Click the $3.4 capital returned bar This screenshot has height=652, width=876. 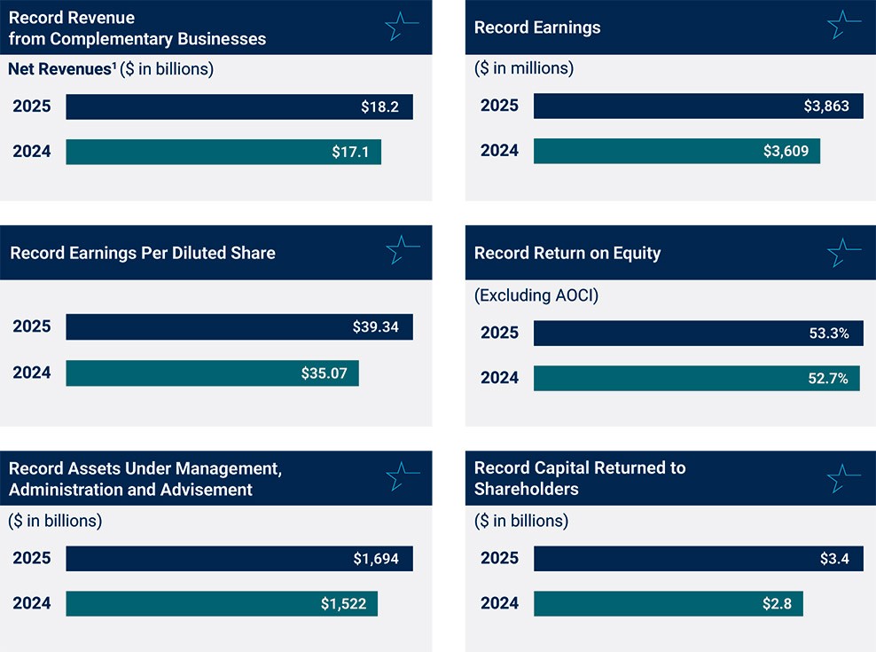698,558
